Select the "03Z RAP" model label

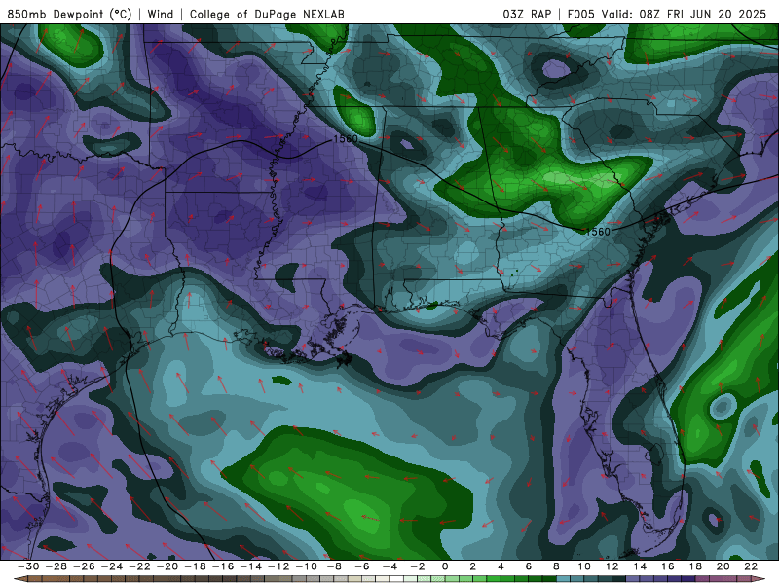527,14
